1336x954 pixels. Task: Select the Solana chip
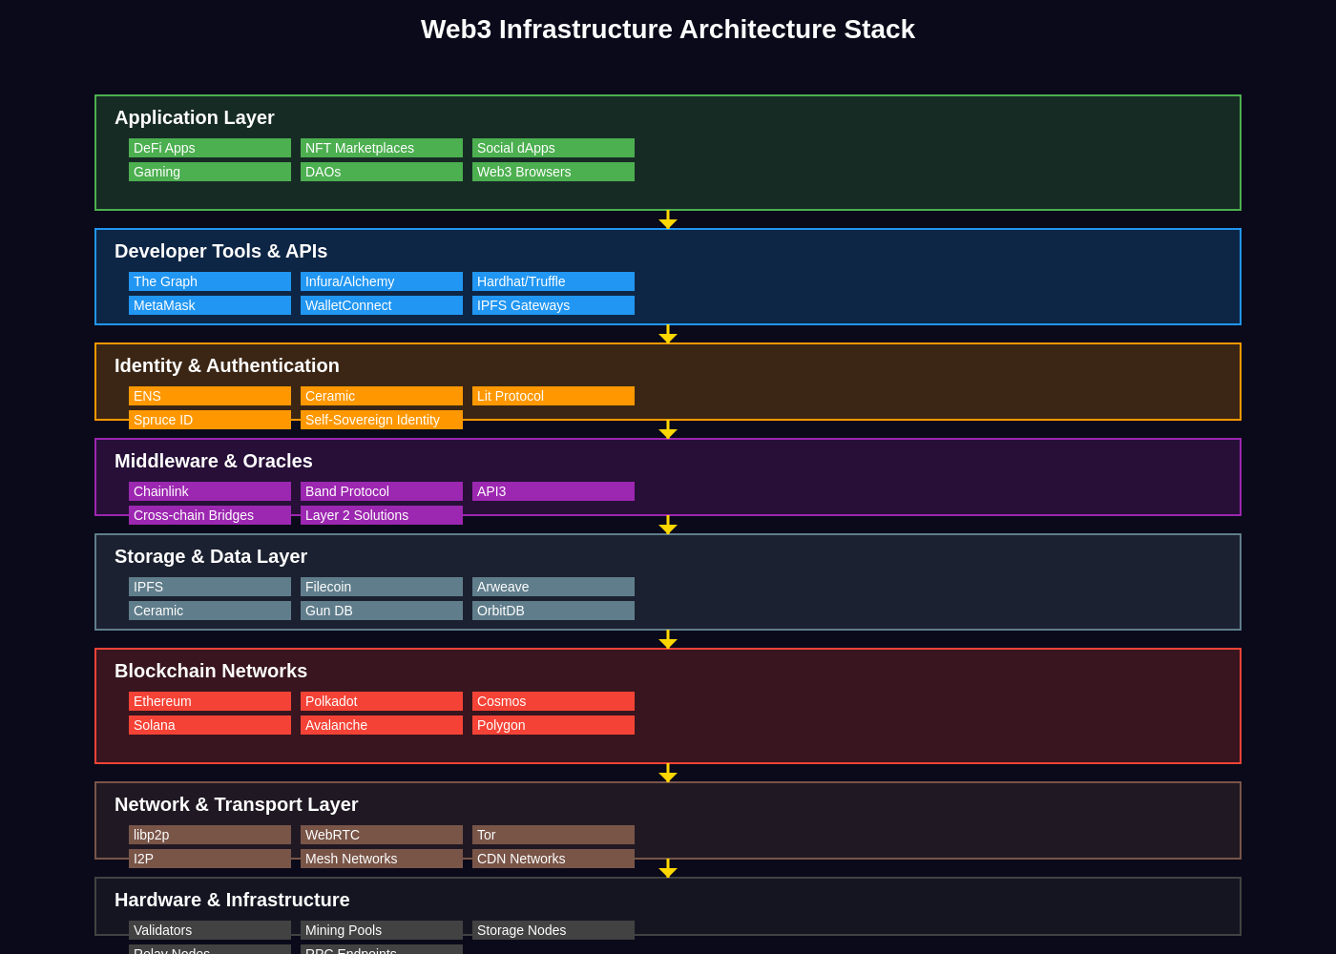210,725
